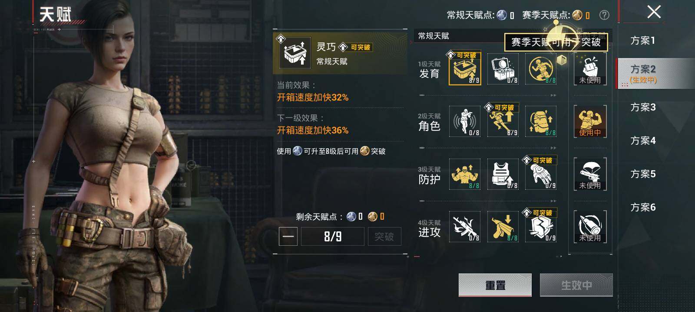Decrease talent level with minus button
Viewport: 695px width, 312px height.
tap(288, 237)
